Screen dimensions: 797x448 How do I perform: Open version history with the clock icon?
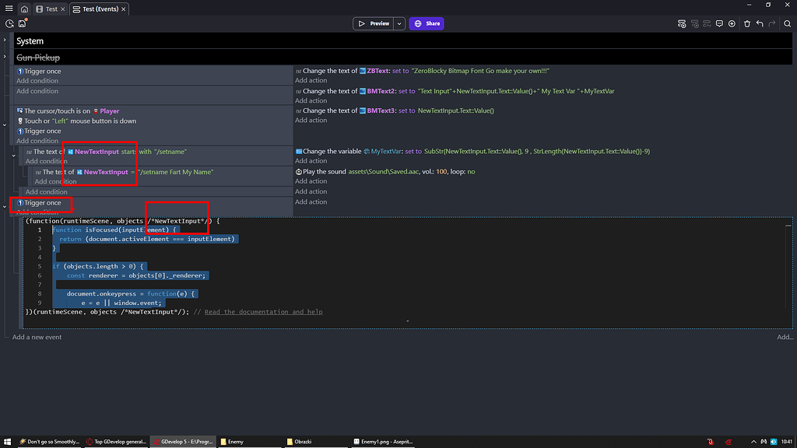(x=9, y=23)
